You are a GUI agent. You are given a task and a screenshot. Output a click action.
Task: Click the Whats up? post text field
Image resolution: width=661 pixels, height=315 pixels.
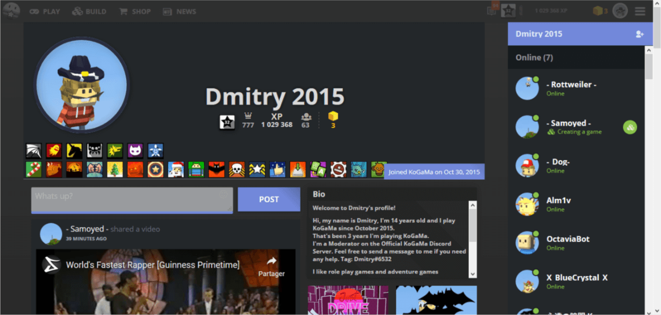point(132,200)
